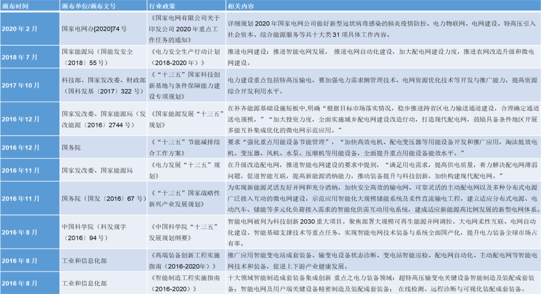Select policy 《国家能源发展“十三五”规划》

click(186, 119)
